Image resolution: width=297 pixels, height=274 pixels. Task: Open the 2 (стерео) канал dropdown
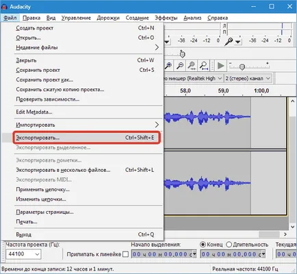point(248,78)
